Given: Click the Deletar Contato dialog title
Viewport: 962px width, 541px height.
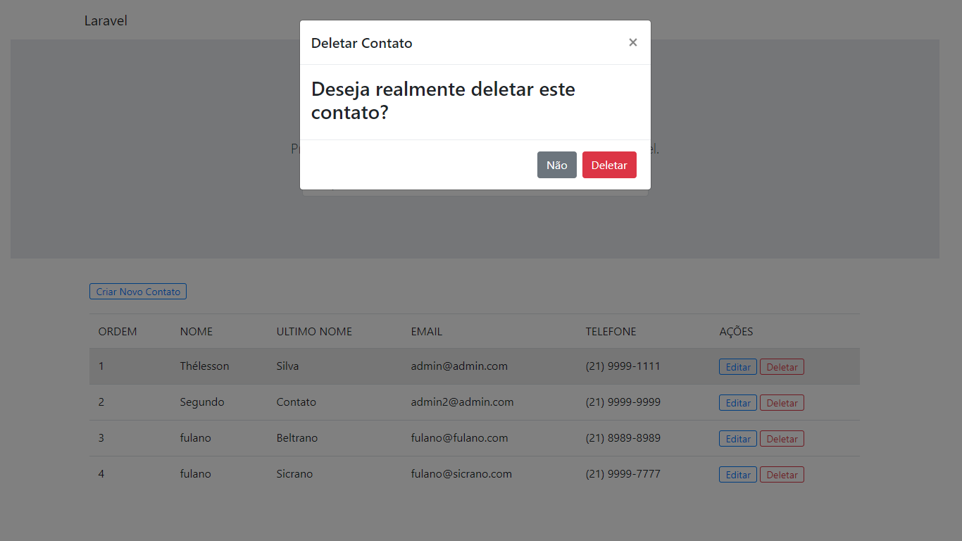Looking at the screenshot, I should click(x=362, y=43).
